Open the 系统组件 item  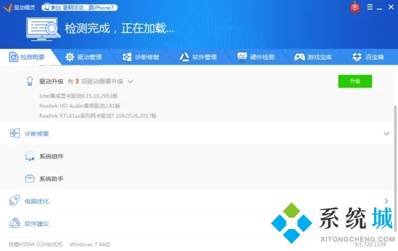(51, 156)
